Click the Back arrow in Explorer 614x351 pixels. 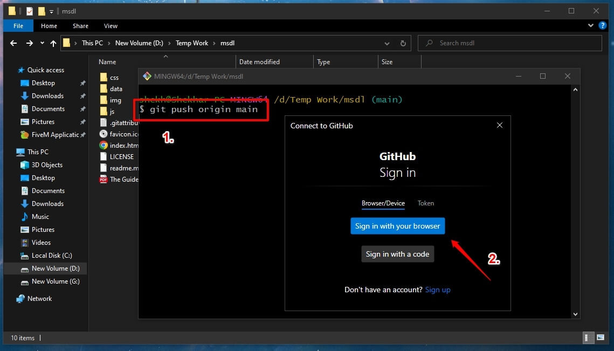click(x=13, y=43)
